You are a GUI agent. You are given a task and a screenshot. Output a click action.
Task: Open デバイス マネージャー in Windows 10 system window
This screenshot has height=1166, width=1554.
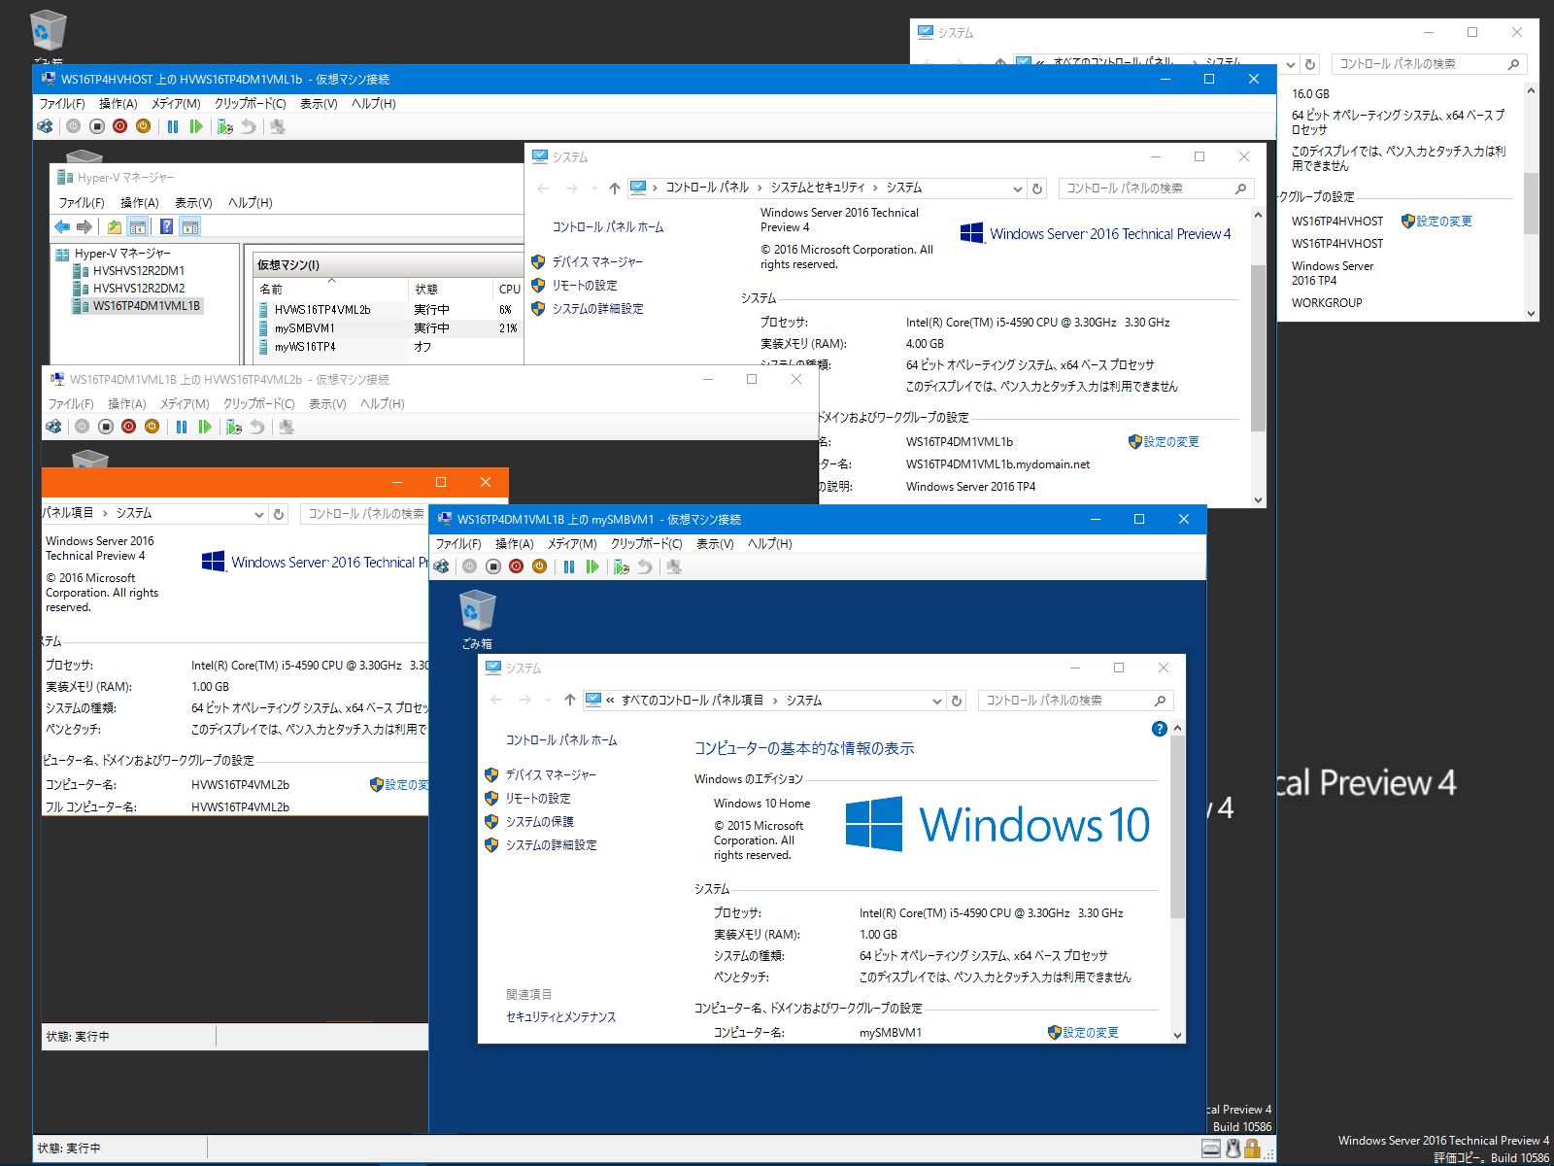[x=551, y=775]
